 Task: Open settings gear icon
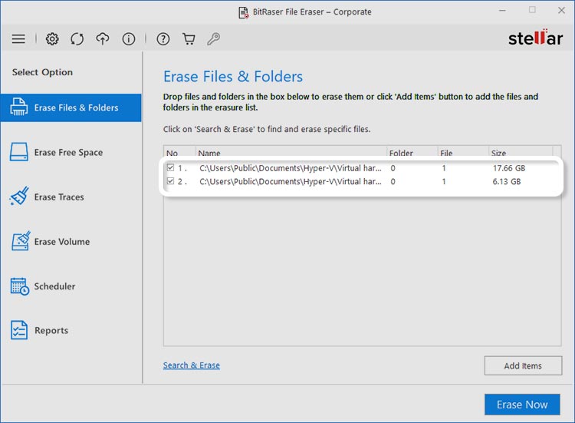pyautogui.click(x=52, y=38)
